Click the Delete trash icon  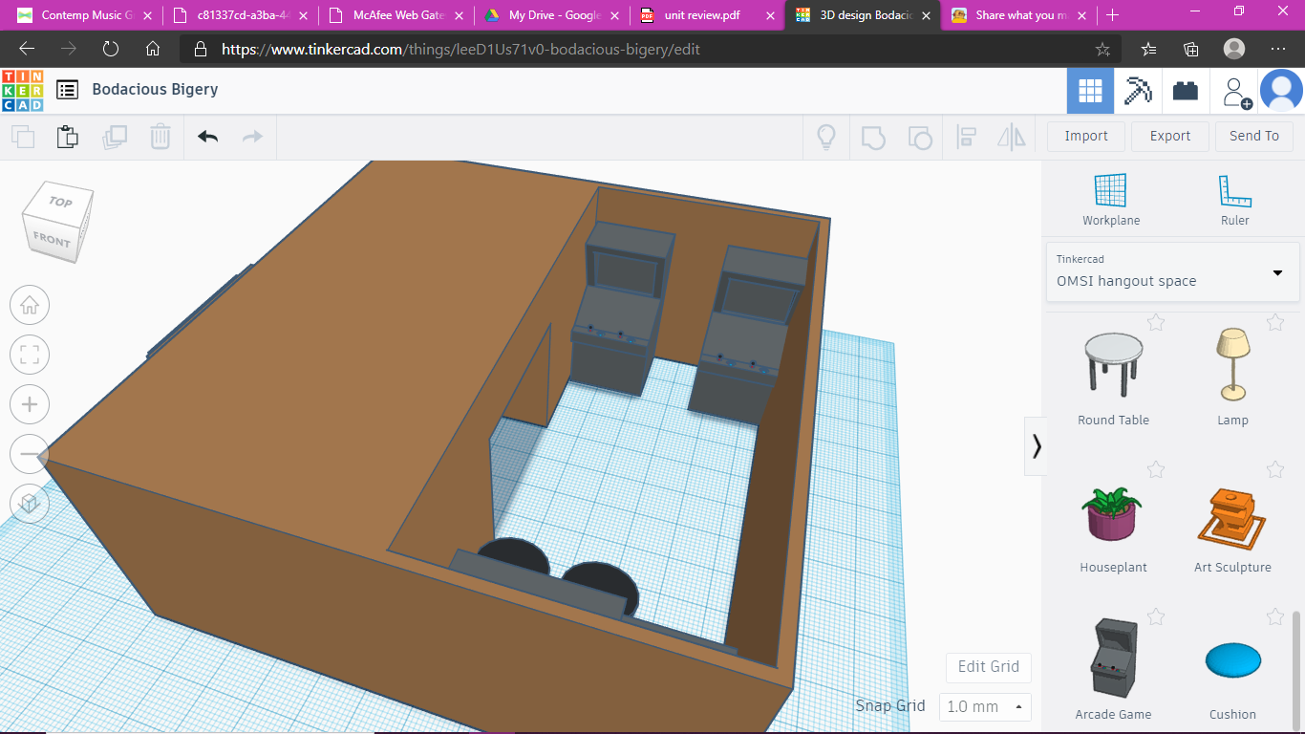pos(160,137)
